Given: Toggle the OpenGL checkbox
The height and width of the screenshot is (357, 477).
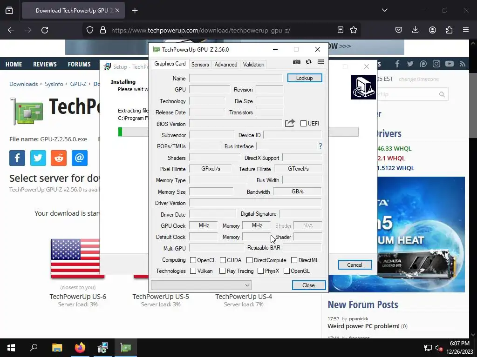Looking at the screenshot, I should [x=286, y=271].
